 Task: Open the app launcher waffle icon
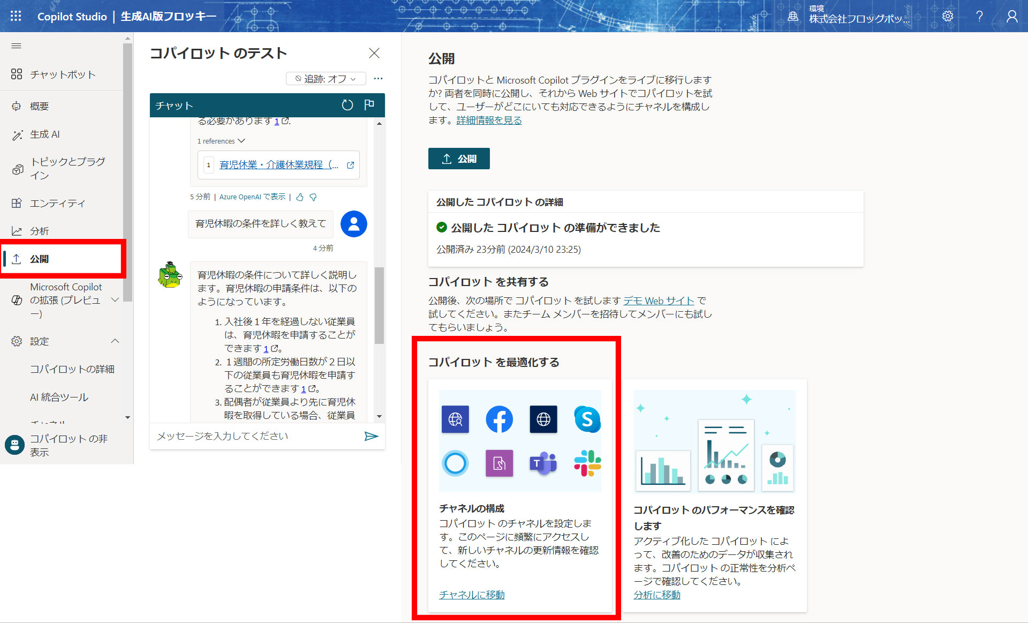click(x=16, y=16)
